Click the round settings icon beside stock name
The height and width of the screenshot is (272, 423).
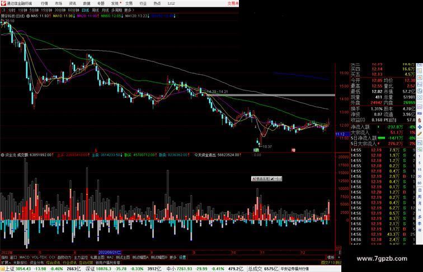click(x=28, y=16)
